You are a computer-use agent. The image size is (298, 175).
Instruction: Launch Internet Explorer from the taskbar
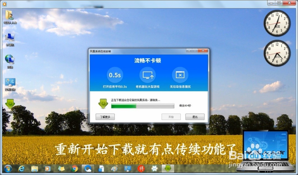[21, 168]
